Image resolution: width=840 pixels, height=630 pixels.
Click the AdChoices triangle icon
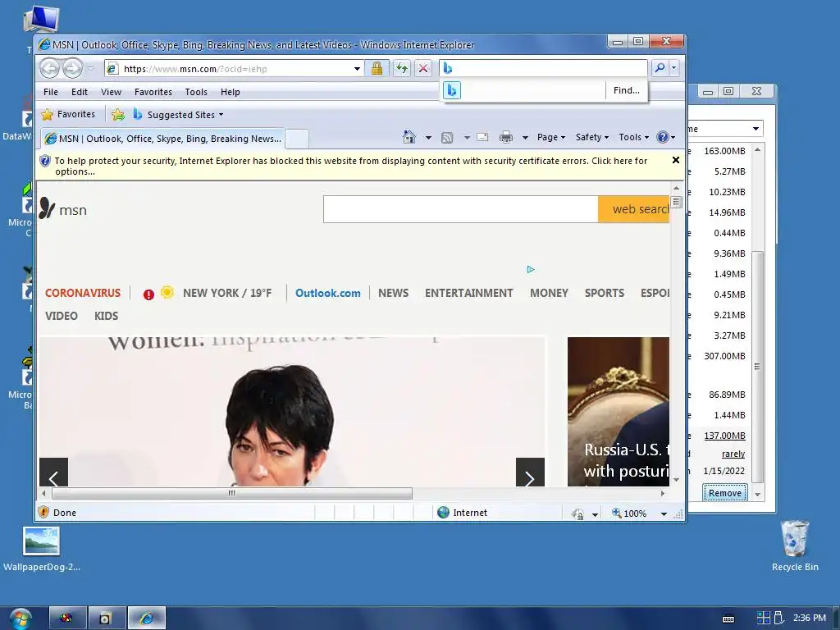[531, 269]
